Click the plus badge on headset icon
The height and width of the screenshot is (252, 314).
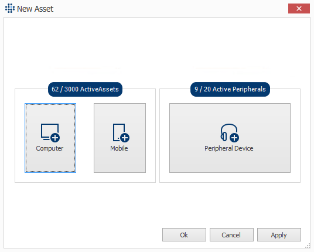click(x=234, y=138)
